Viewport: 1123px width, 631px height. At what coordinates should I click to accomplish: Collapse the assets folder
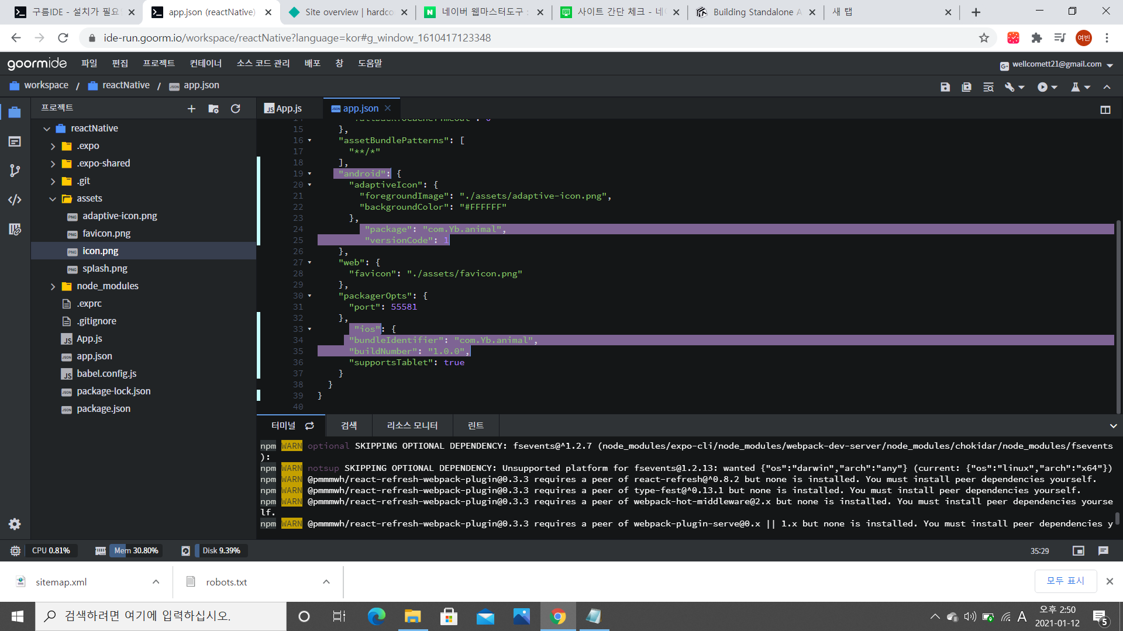[x=53, y=199]
